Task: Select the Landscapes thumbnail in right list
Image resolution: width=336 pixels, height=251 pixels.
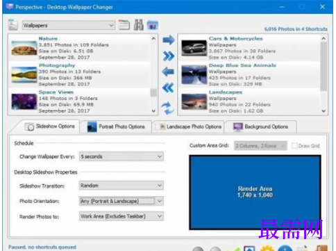Action: click(x=194, y=102)
